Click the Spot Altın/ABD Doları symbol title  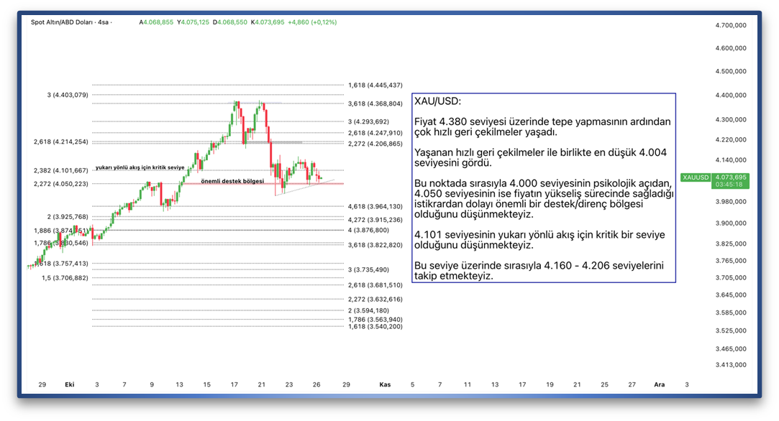click(69, 22)
